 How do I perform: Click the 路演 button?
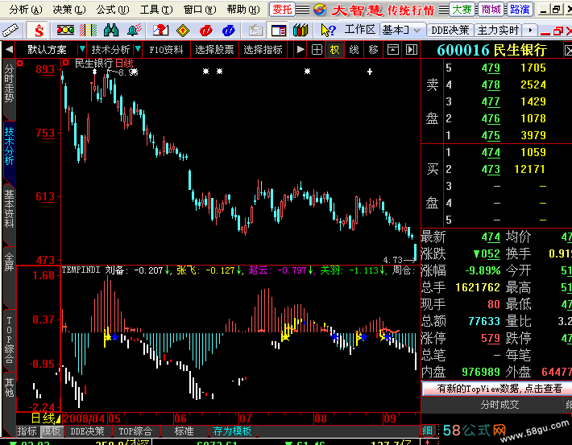click(x=520, y=10)
